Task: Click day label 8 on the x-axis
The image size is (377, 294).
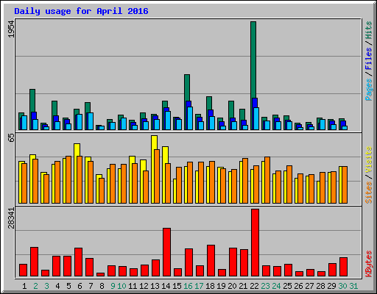Action: click(x=102, y=286)
